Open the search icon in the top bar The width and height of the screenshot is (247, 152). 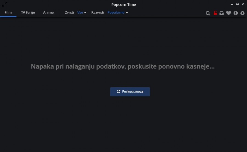[x=208, y=13]
